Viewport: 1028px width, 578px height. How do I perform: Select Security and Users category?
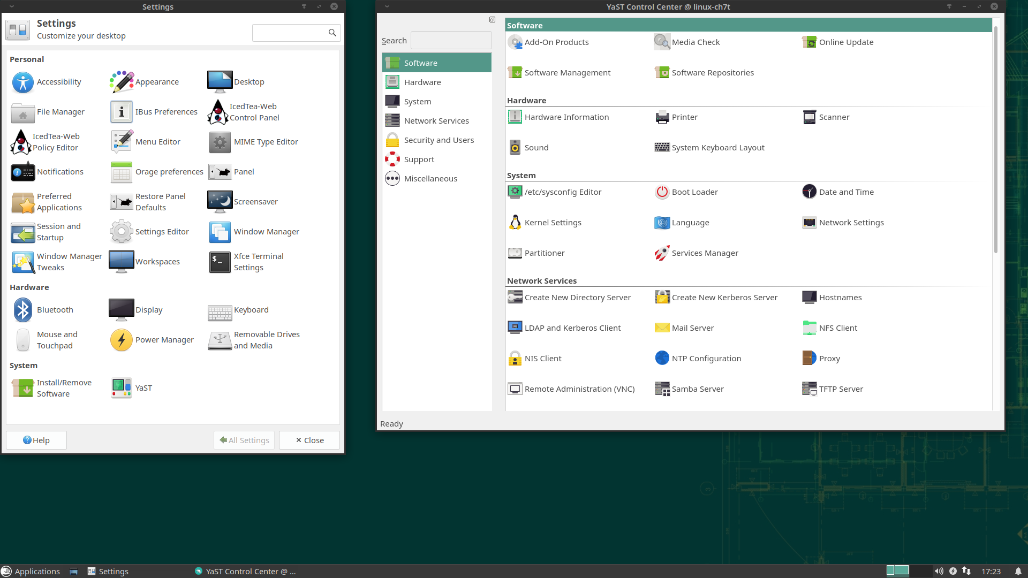(x=439, y=140)
